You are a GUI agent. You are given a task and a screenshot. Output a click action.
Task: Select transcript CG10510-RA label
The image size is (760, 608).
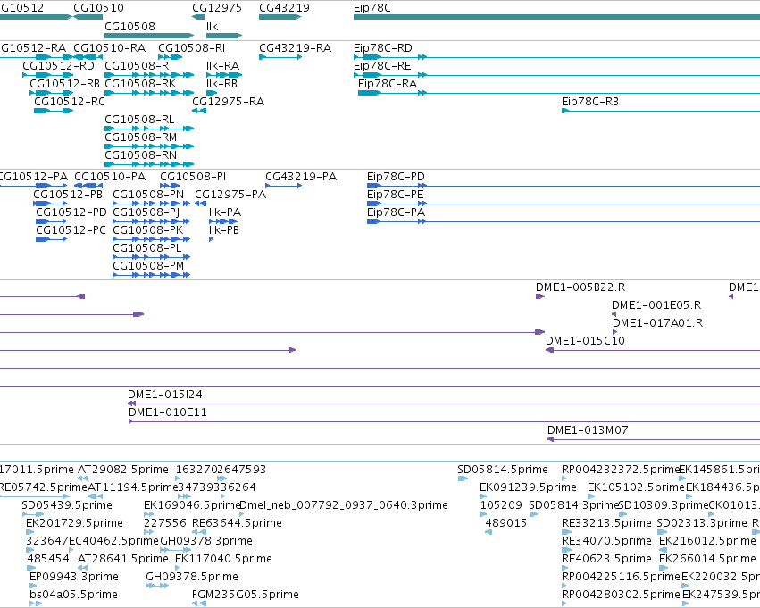click(110, 48)
